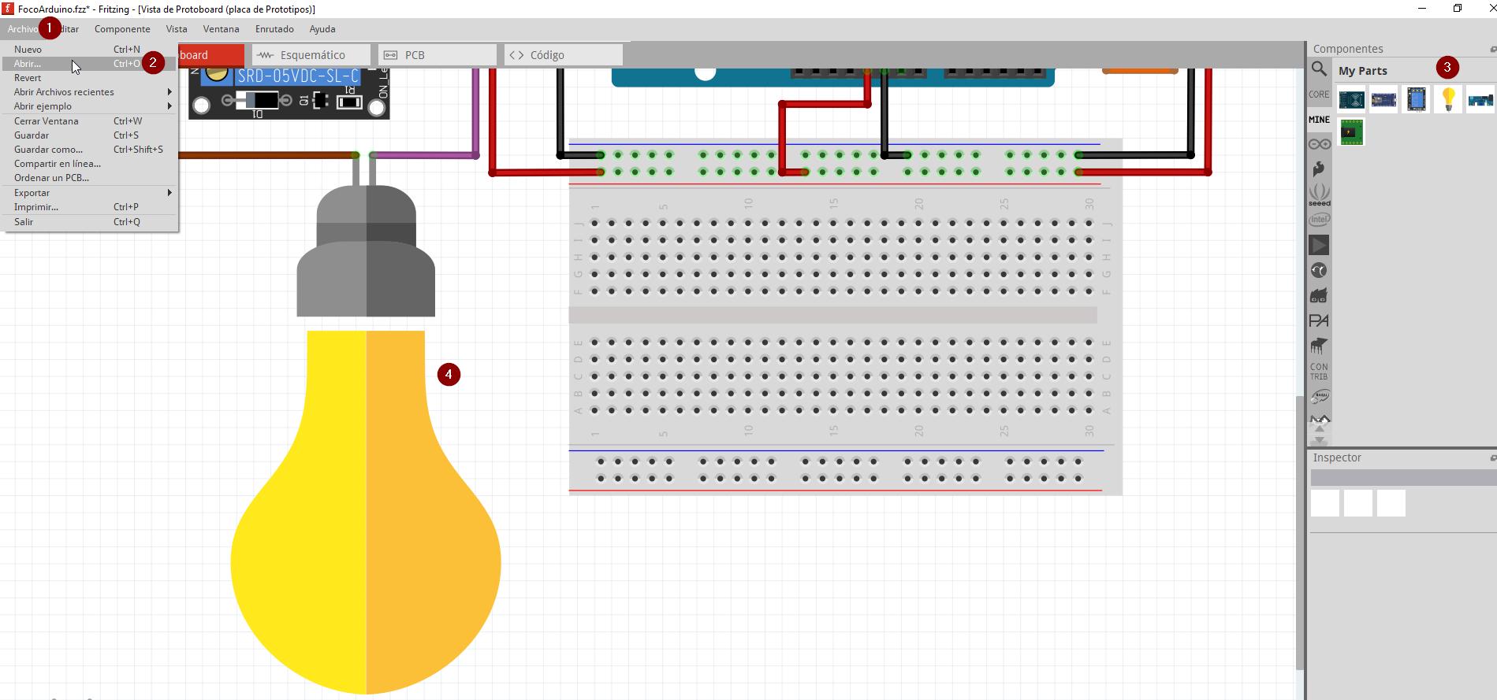Open the SparkFun flame parts bin
The width and height of the screenshot is (1497, 700).
pyautogui.click(x=1319, y=169)
